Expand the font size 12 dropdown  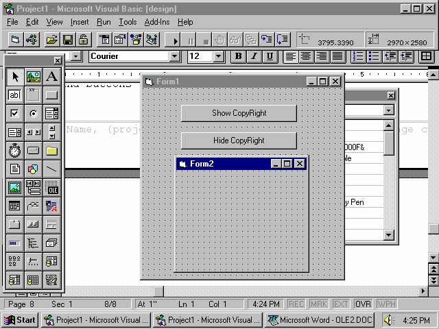click(x=219, y=56)
